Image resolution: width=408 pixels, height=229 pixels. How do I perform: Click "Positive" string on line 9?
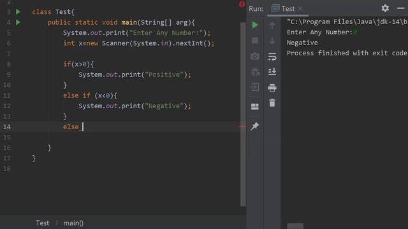[x=164, y=75]
